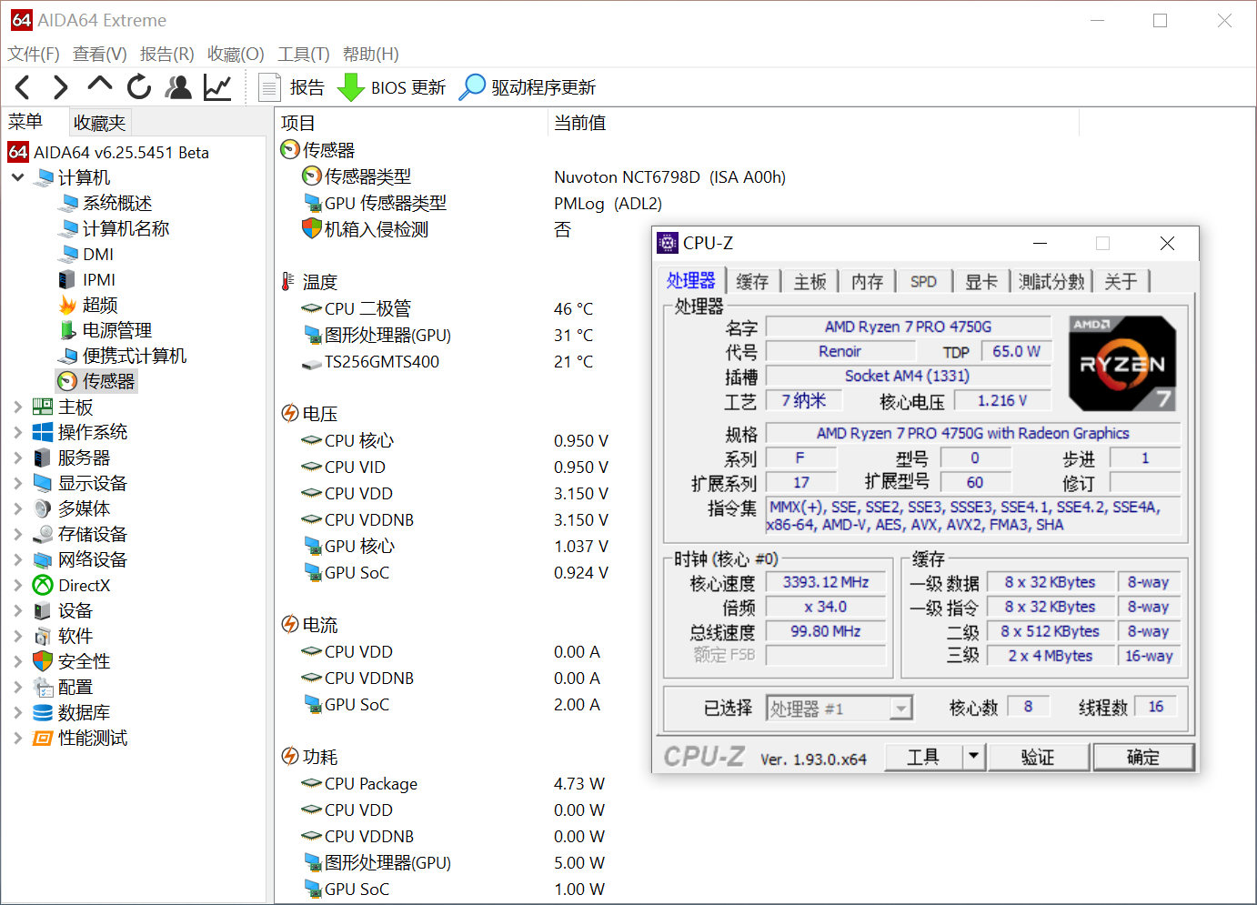Open the 查看(V) menu
This screenshot has width=1257, height=905.
pos(100,54)
